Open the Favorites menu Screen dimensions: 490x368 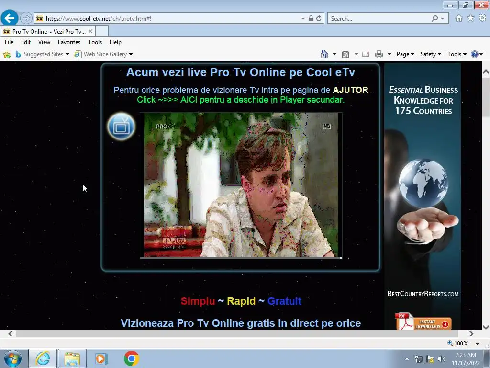69,42
